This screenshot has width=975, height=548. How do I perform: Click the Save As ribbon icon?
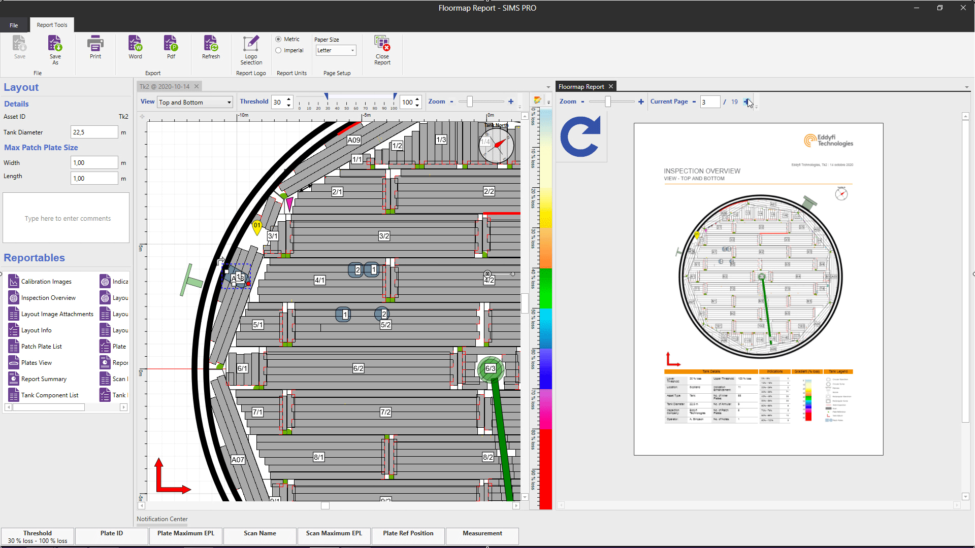pyautogui.click(x=55, y=49)
